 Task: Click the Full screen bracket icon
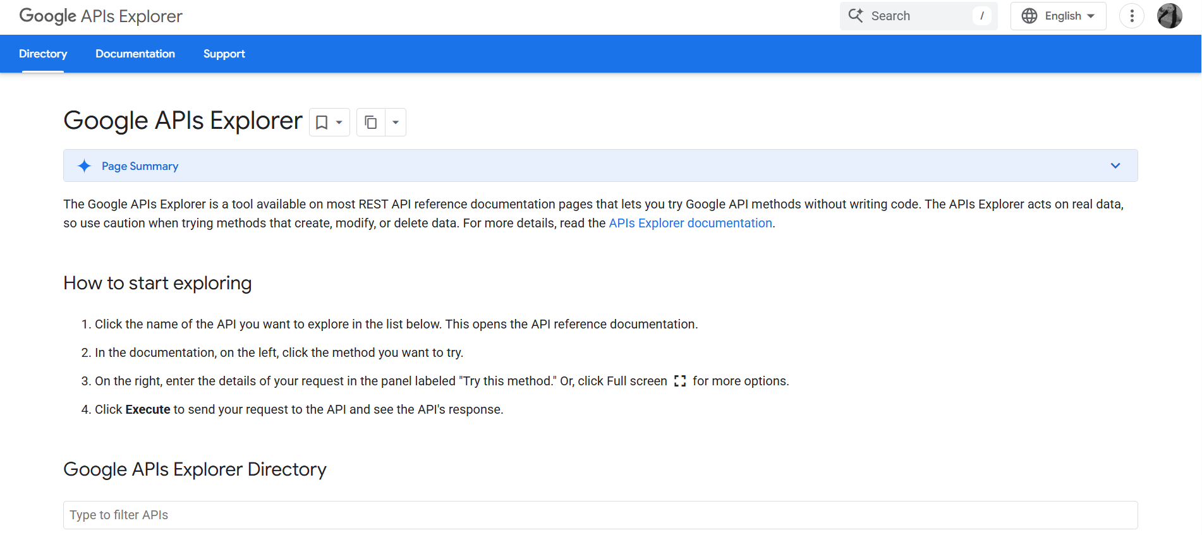click(680, 381)
